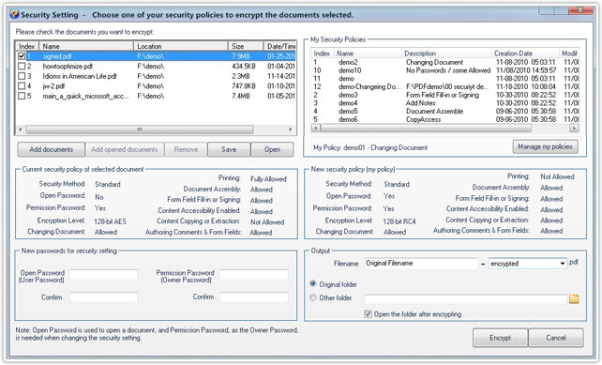
Task: Check the jw-2.pdf checkbox
Action: point(22,86)
